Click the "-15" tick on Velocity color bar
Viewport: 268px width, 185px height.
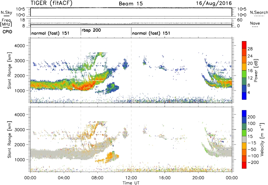click(x=252, y=143)
